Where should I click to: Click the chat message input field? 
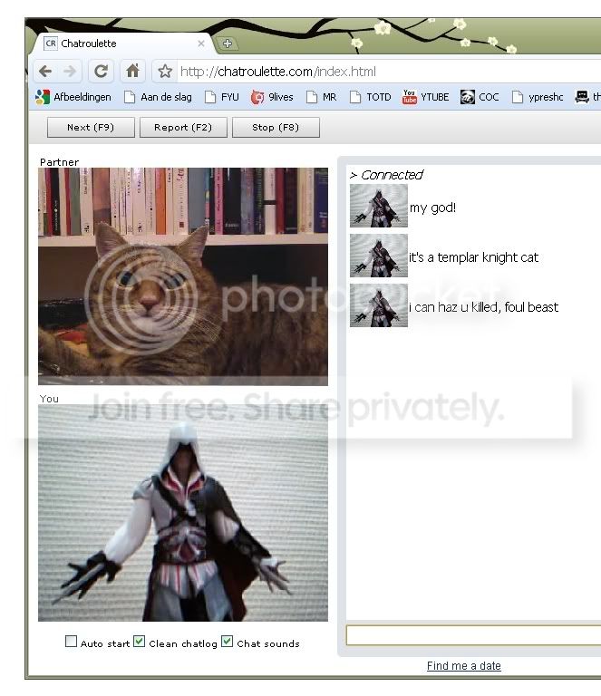473,635
